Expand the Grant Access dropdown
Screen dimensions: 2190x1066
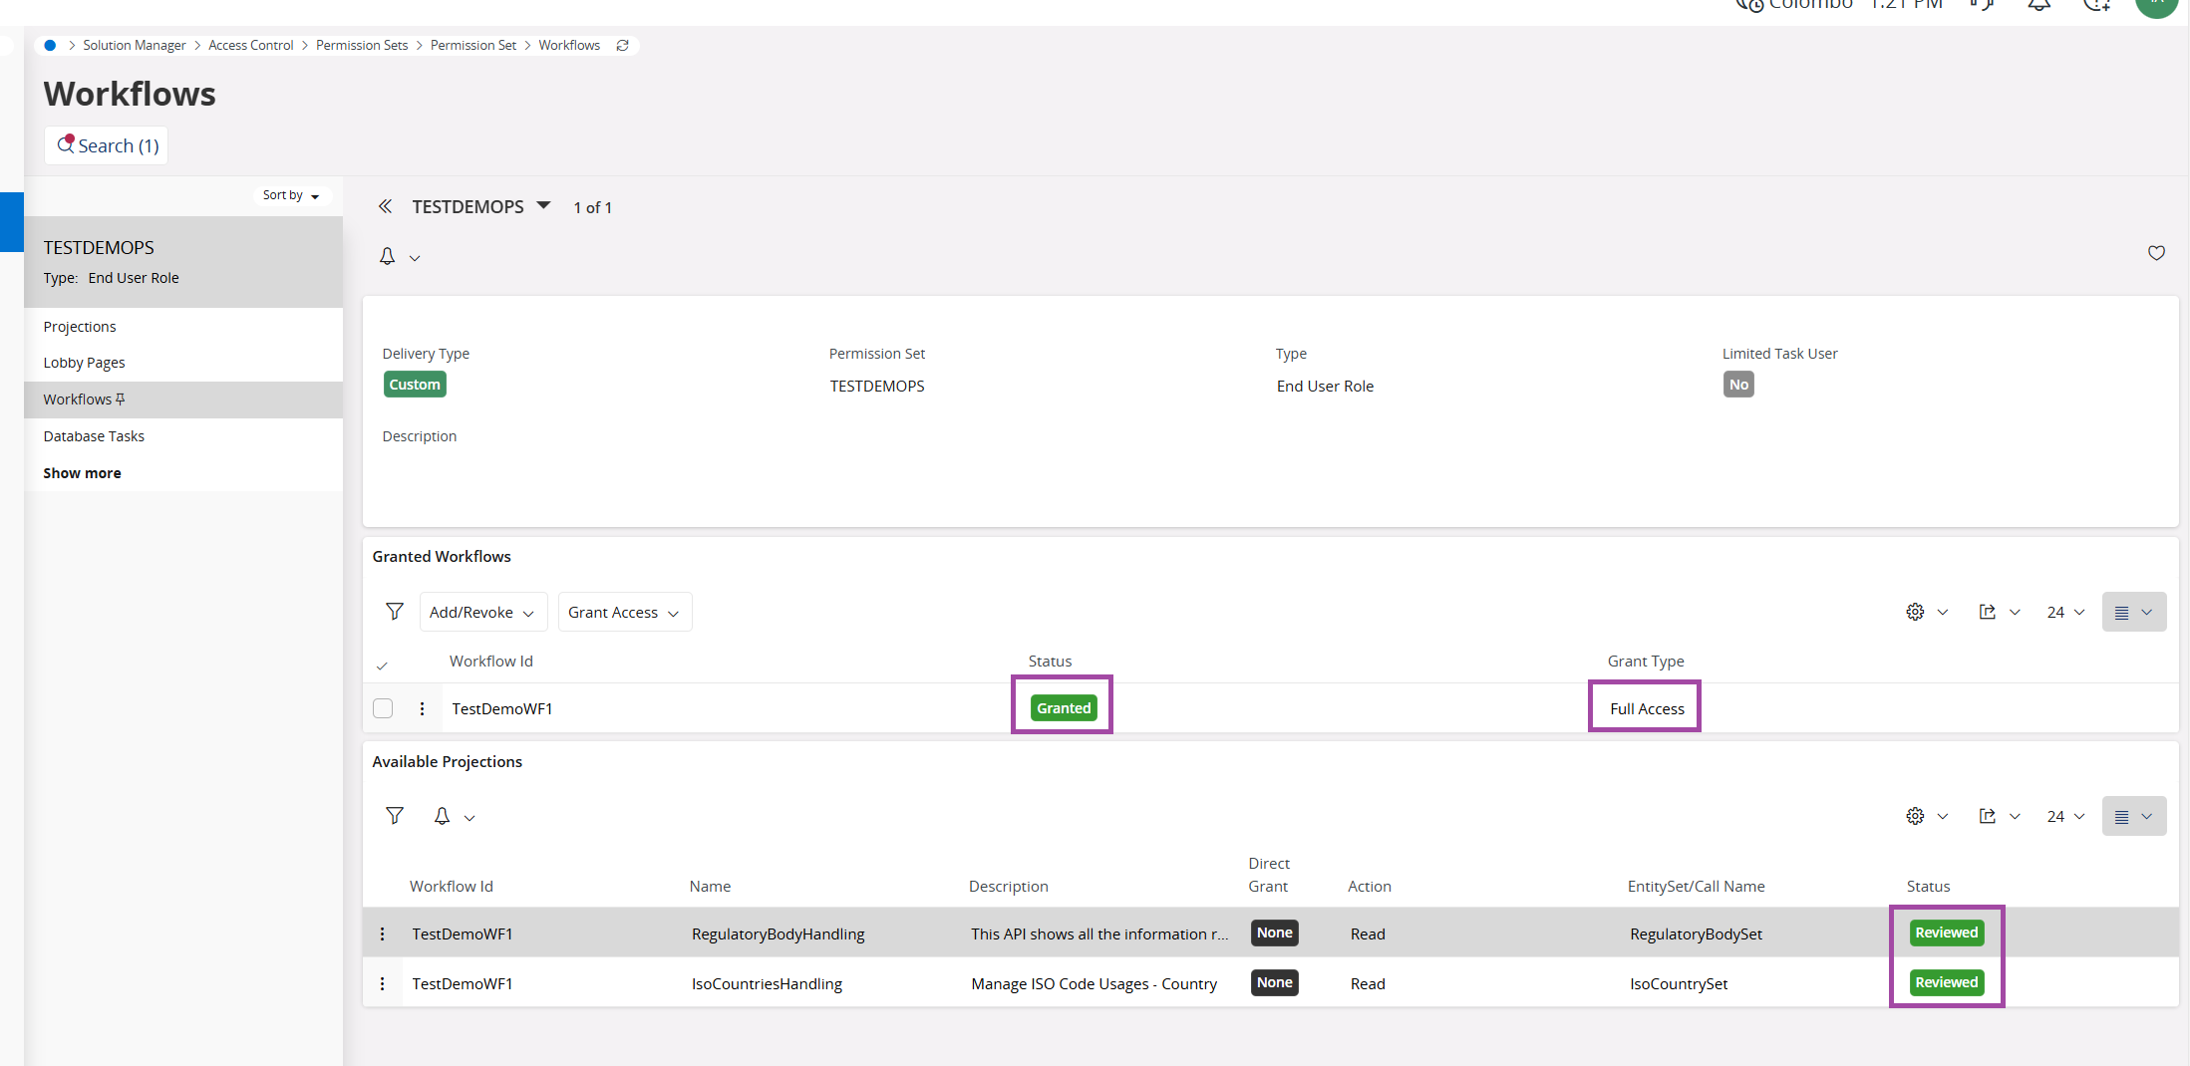coord(624,612)
